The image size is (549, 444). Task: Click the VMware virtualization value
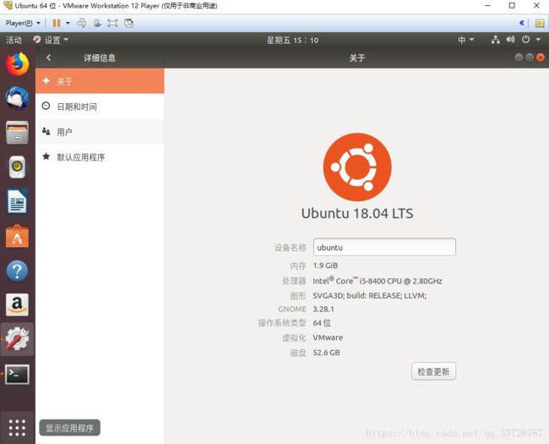point(328,337)
